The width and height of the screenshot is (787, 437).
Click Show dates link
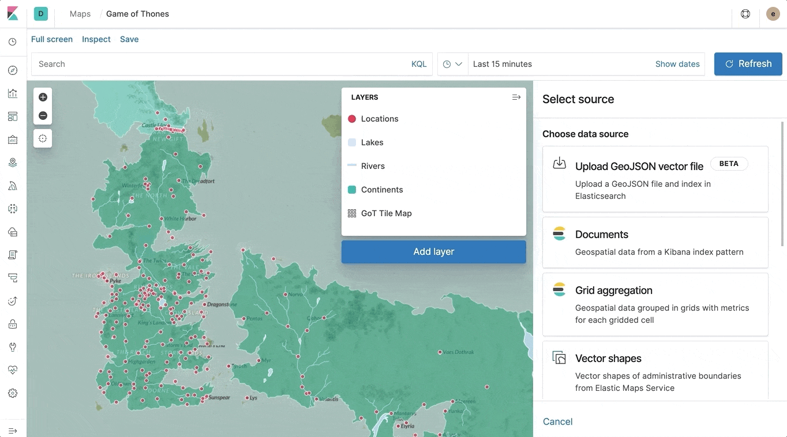click(x=677, y=64)
